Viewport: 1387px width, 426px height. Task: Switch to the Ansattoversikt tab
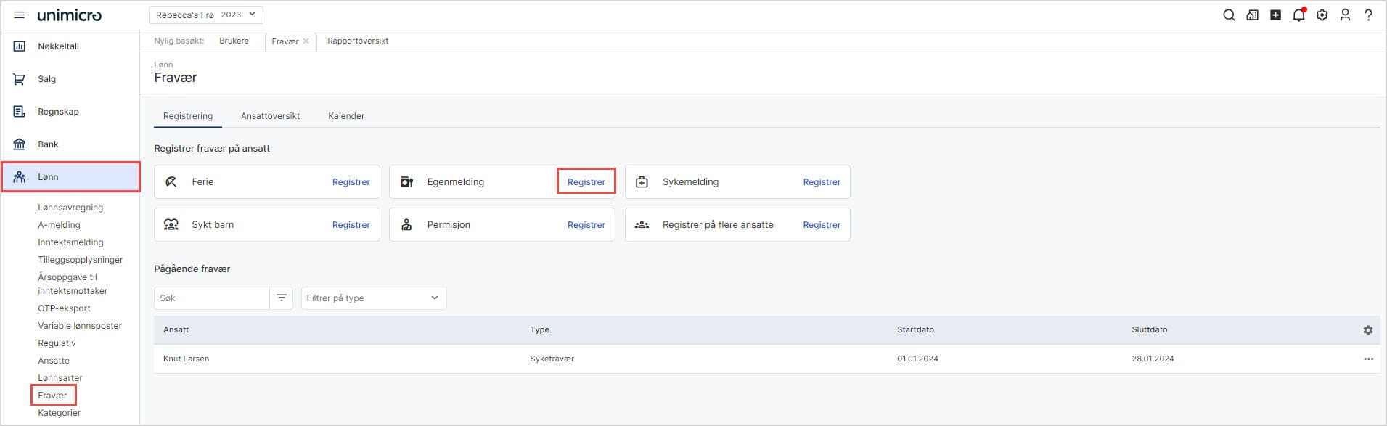270,116
